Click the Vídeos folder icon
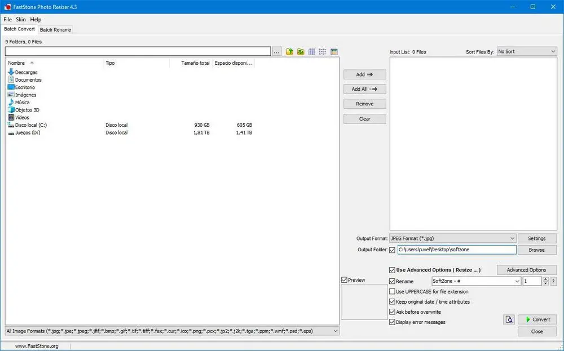Viewport: 564px width, 351px height. coord(11,118)
